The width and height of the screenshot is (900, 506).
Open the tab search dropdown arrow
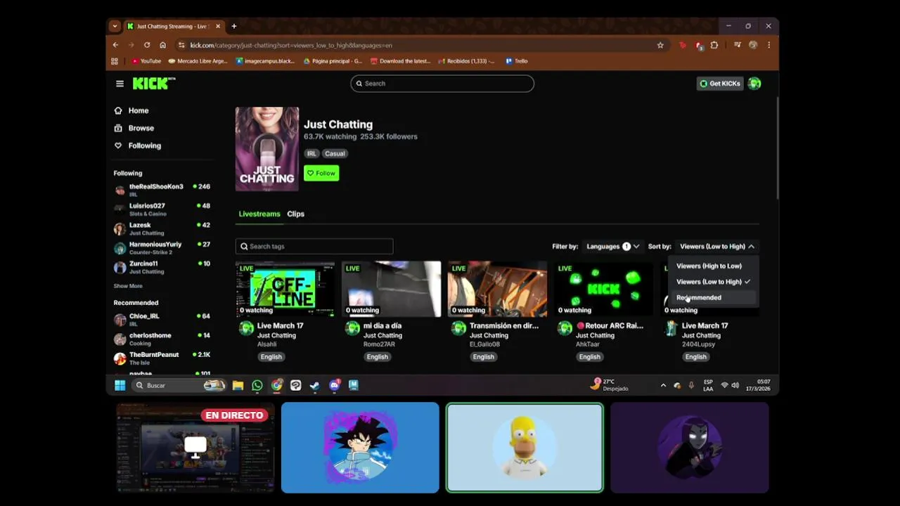(115, 26)
